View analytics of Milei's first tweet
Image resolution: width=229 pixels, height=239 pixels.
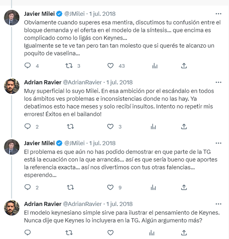pos(154,66)
